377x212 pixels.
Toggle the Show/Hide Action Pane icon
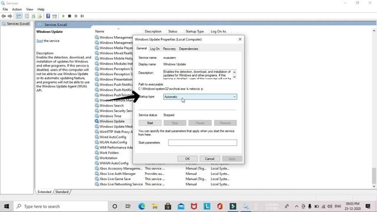55,16
